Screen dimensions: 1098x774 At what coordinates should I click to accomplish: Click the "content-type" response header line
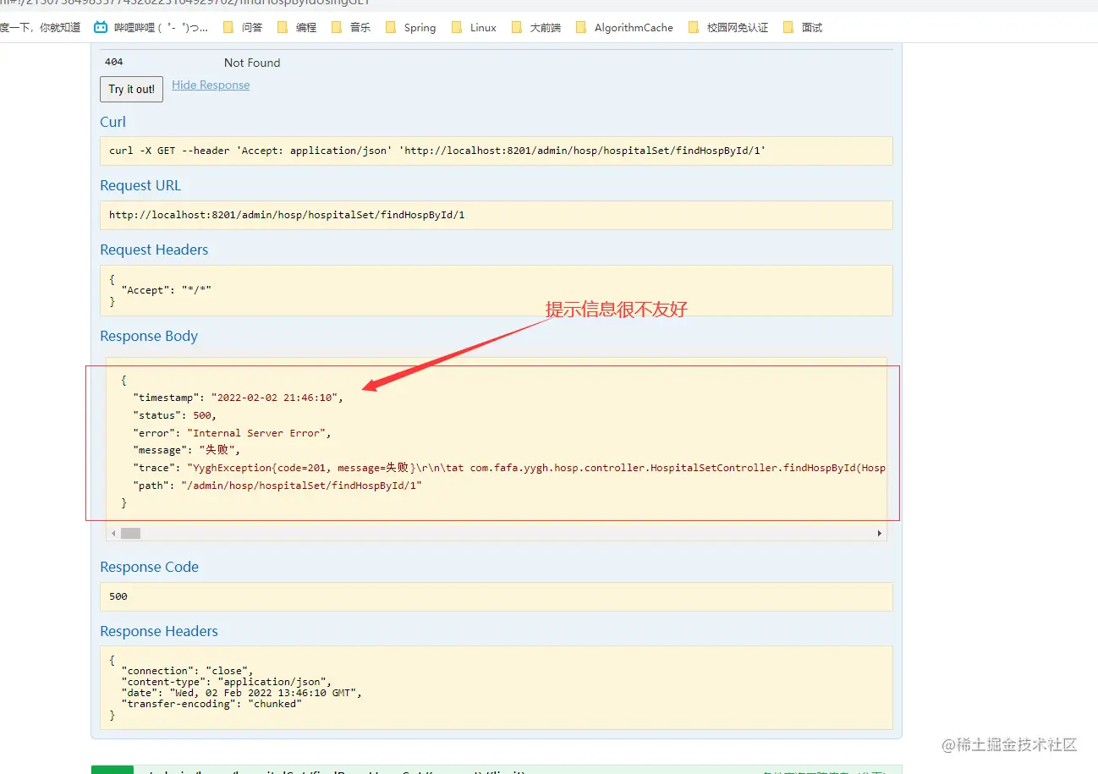coord(228,682)
